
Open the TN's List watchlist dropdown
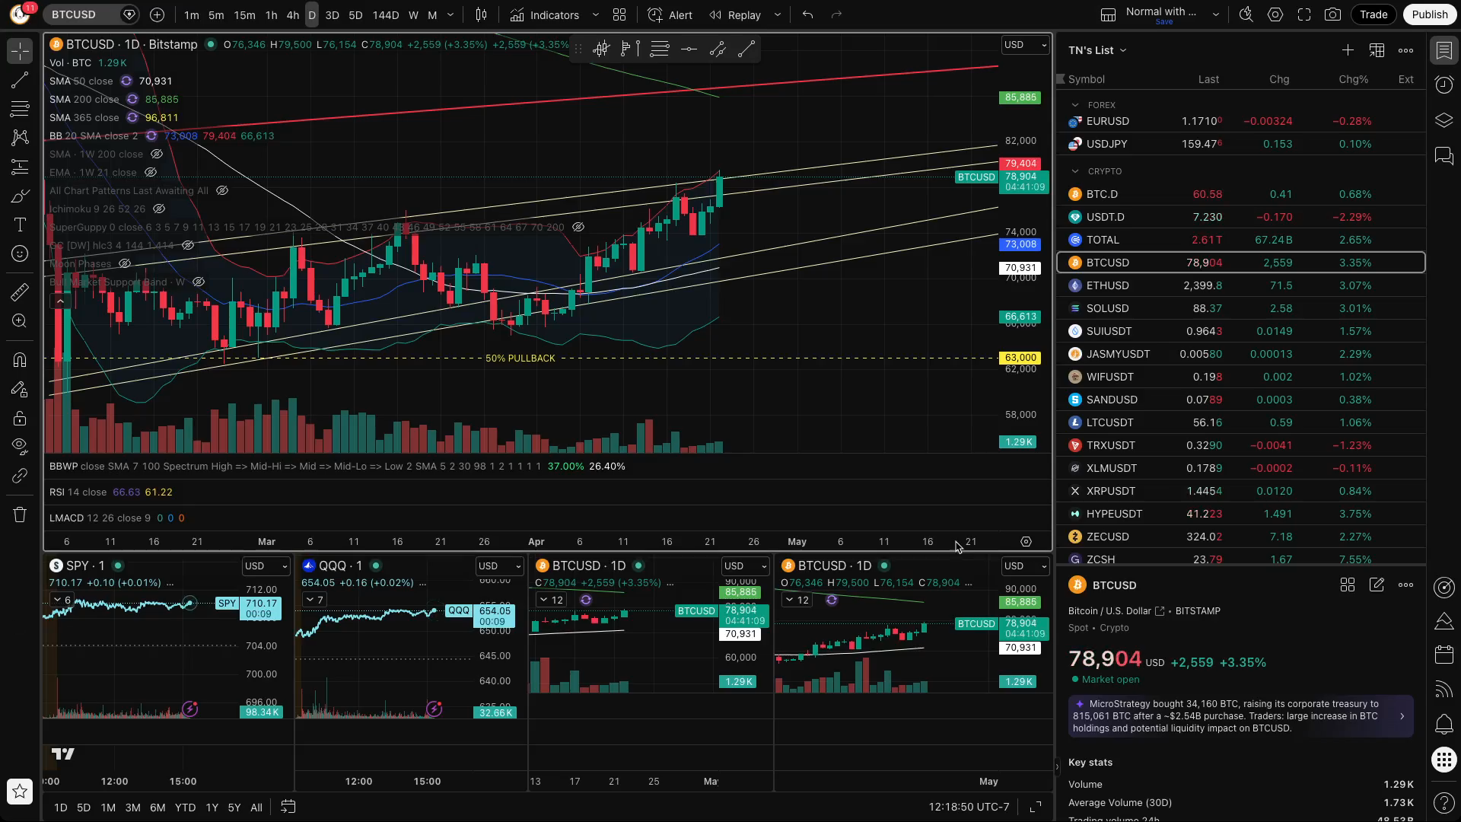click(1097, 50)
